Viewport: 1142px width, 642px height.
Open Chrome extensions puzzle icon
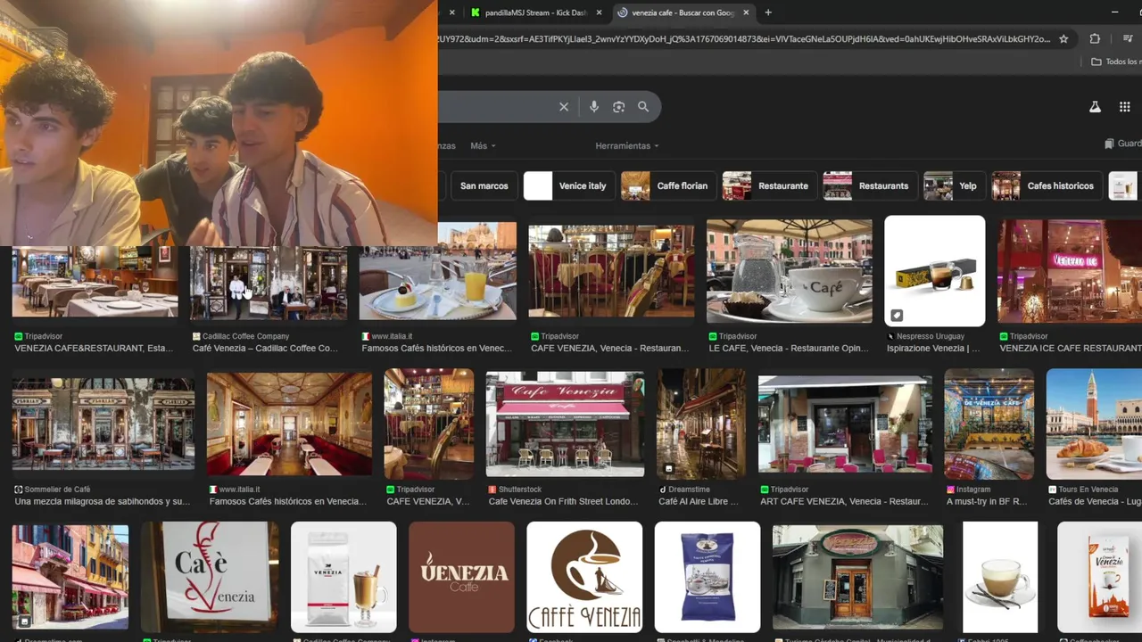tap(1095, 39)
